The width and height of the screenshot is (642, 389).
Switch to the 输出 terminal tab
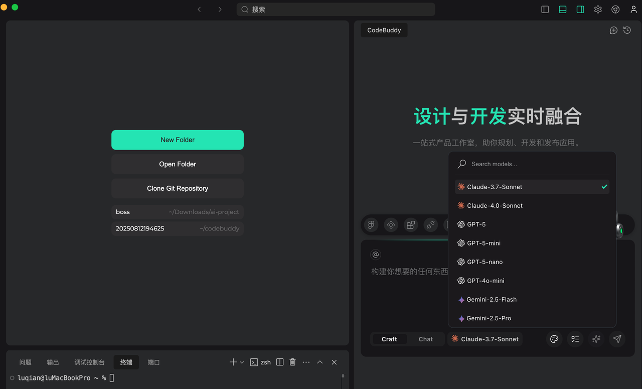[x=53, y=362]
